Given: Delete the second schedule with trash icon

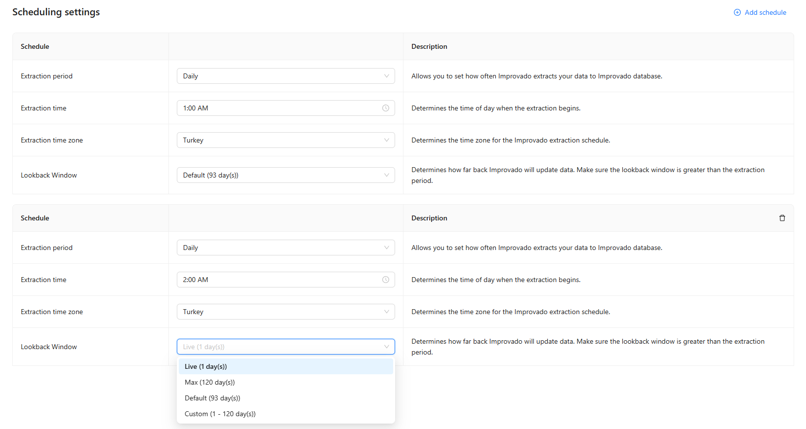Looking at the screenshot, I should coord(782,218).
